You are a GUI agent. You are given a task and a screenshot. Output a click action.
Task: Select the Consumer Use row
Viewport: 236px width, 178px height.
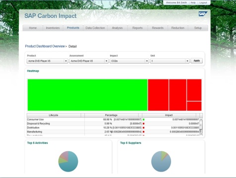(x=113, y=120)
